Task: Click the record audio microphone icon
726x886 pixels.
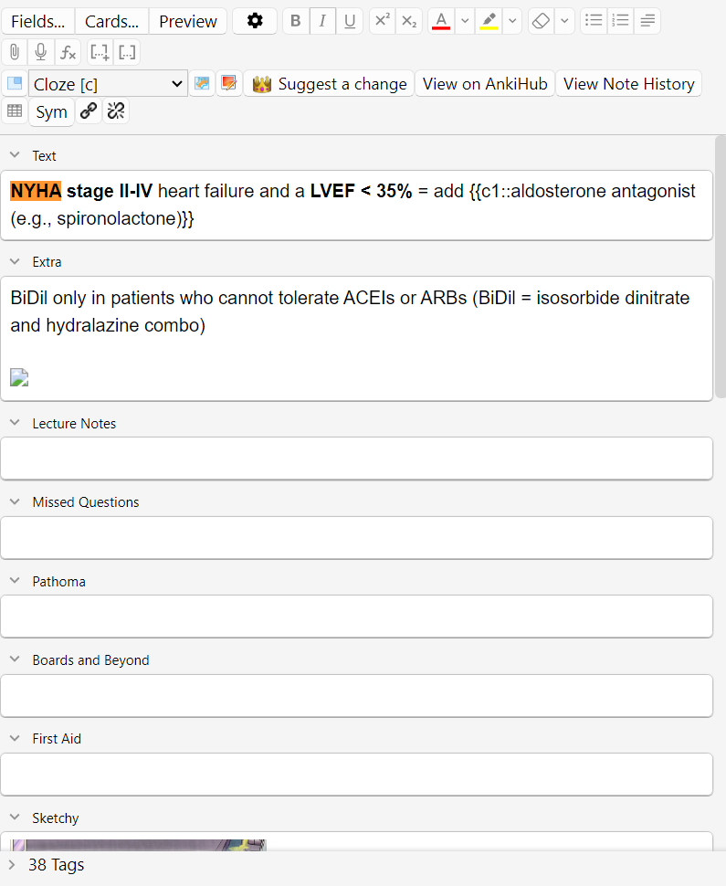Action: tap(41, 52)
